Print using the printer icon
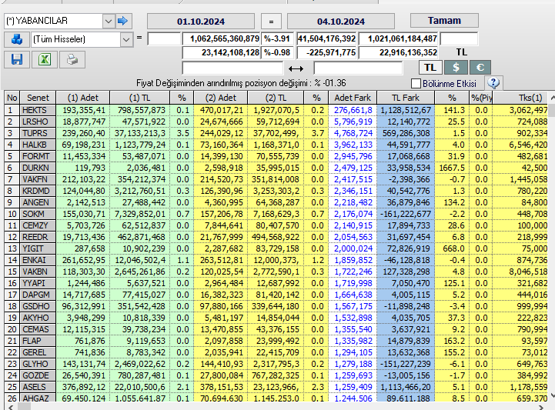The height and width of the screenshot is (410, 555). pos(72,59)
